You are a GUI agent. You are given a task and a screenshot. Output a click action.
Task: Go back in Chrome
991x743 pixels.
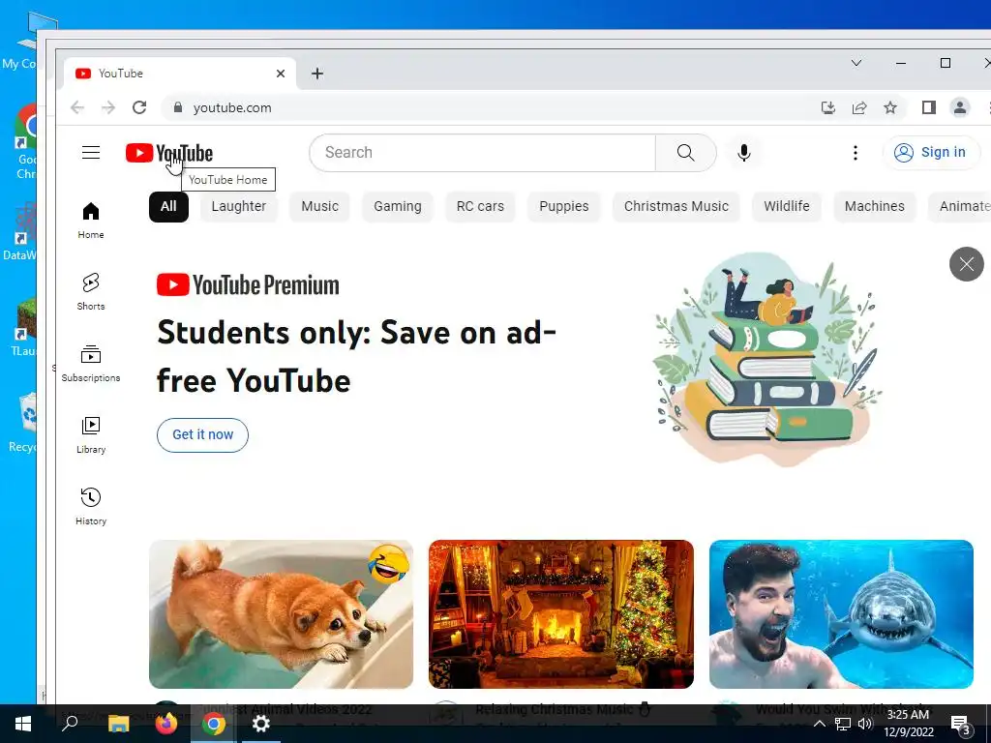click(77, 107)
